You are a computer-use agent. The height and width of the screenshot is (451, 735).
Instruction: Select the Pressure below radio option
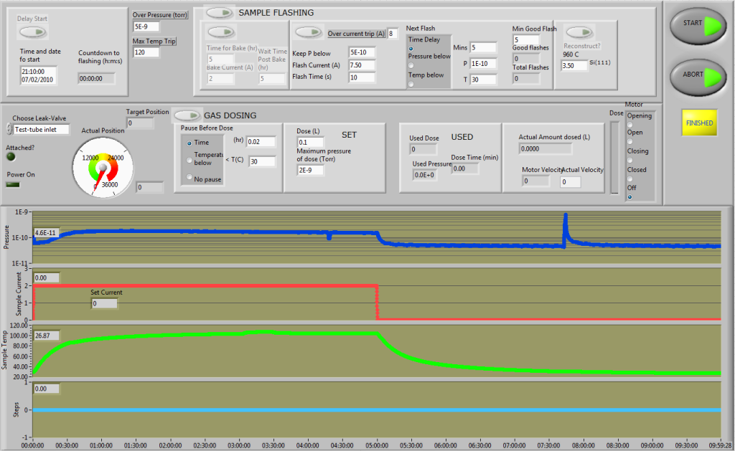click(x=411, y=65)
